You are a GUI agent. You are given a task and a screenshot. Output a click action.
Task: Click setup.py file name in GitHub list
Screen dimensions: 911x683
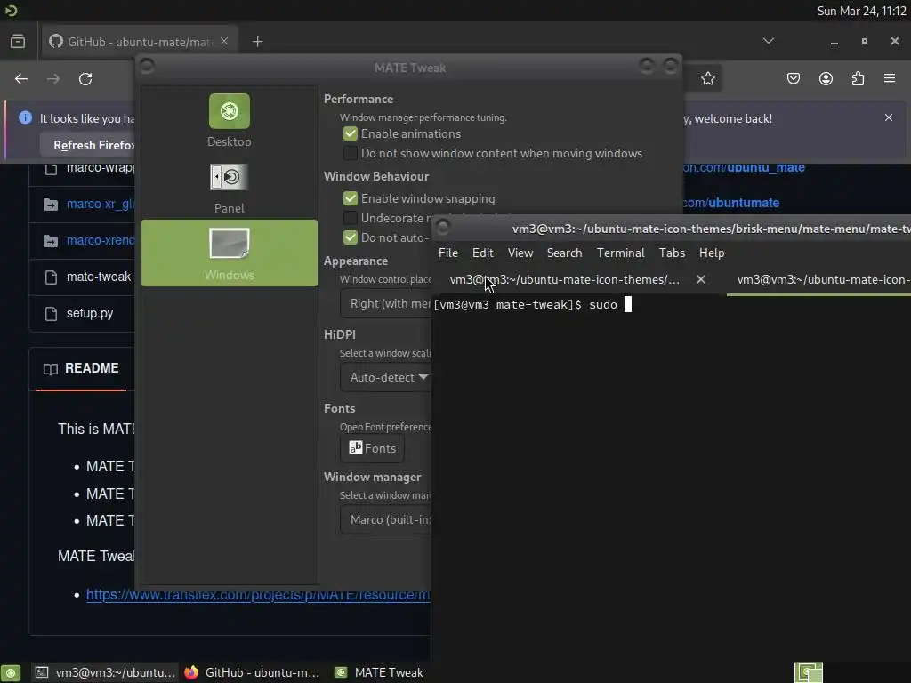pyautogui.click(x=90, y=314)
